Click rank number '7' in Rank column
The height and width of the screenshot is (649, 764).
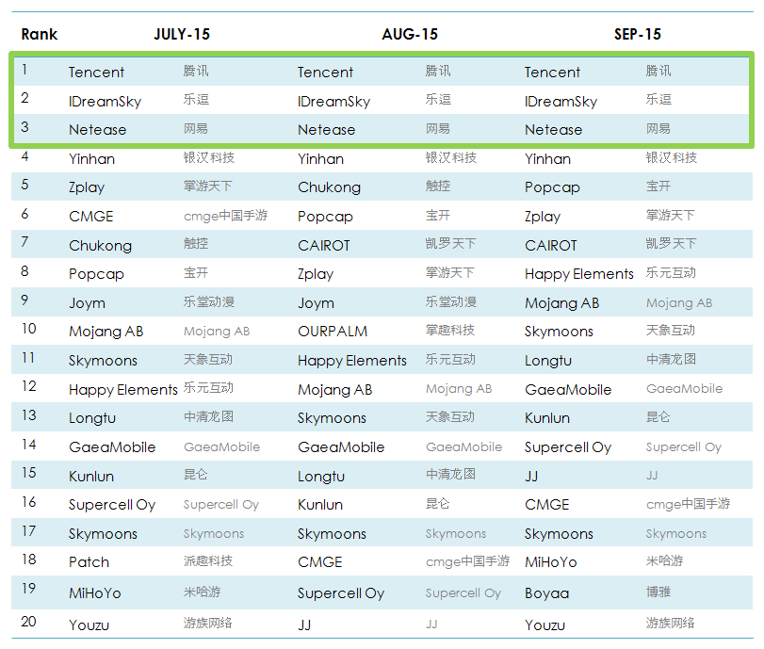(x=24, y=242)
